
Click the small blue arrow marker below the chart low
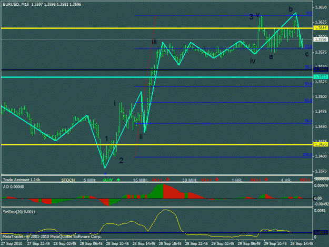(105, 173)
